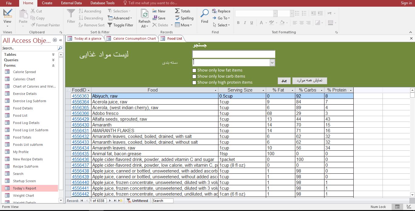Viewport: 415px width, 211px height.
Task: Click the Filter funnel icon
Action: (71, 16)
